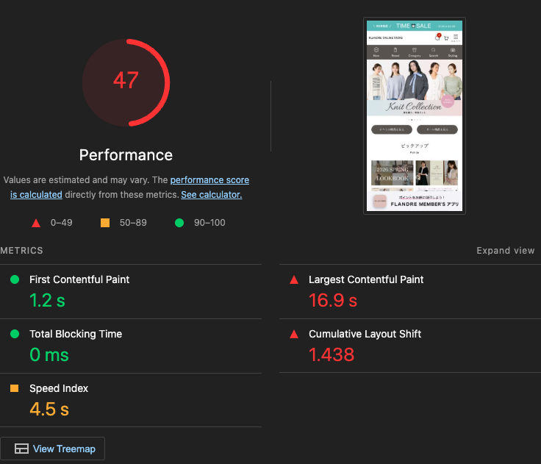Open the mobile page screenshot thumbnail
The width and height of the screenshot is (541, 464).
click(415, 116)
